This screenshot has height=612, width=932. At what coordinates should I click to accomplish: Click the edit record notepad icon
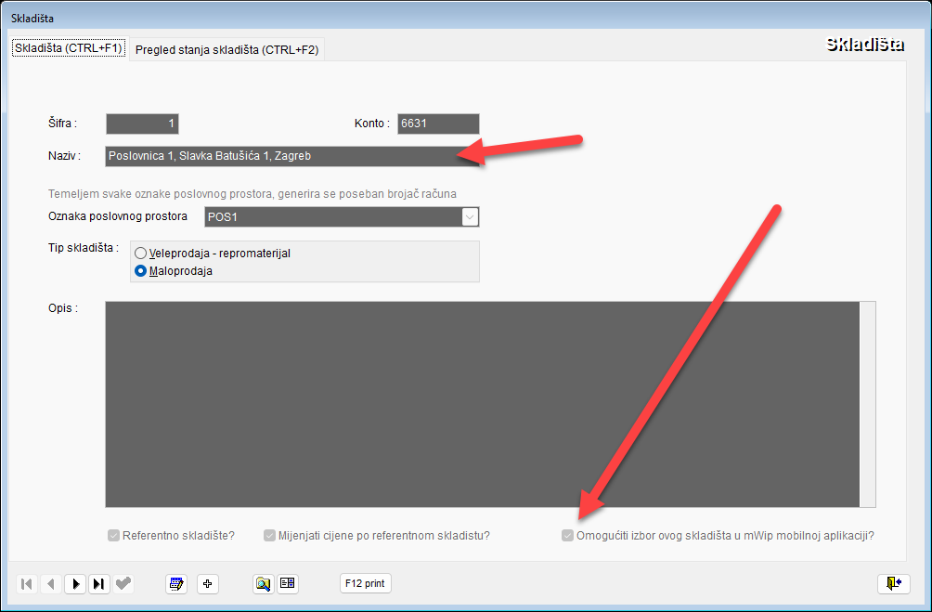click(x=176, y=584)
